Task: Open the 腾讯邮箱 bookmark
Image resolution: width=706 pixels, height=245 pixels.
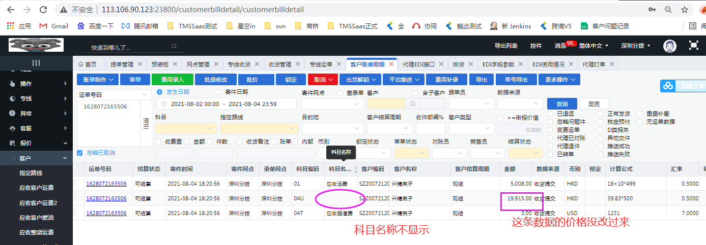Action: pos(140,26)
